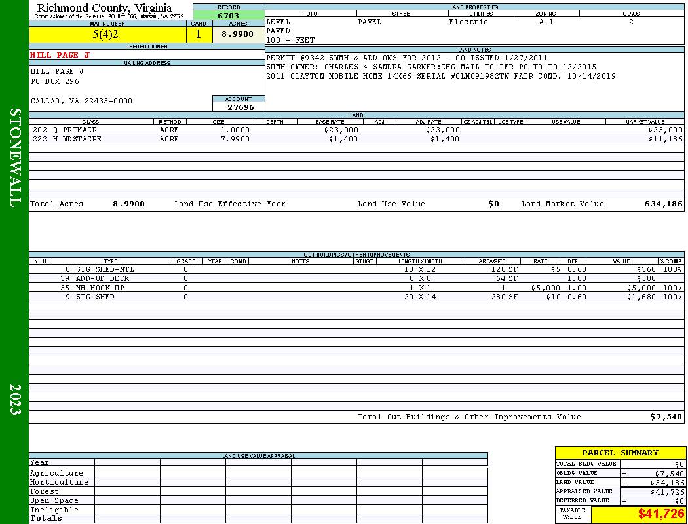Image resolution: width=688 pixels, height=524 pixels.
Task: Click the PARCEL SUMMARY yellow header
Action: 620,453
